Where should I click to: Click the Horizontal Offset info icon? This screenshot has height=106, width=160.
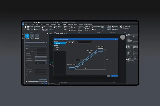pyautogui.click(x=73, y=41)
